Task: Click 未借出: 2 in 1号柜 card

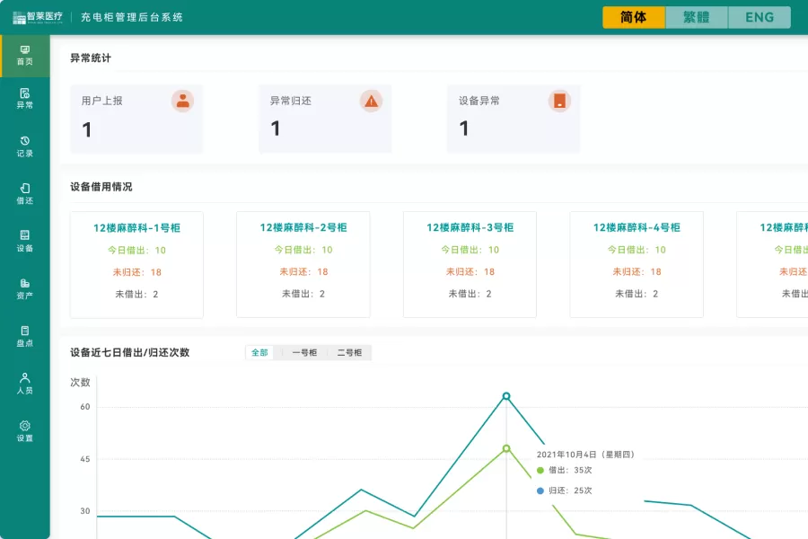Action: pos(136,295)
